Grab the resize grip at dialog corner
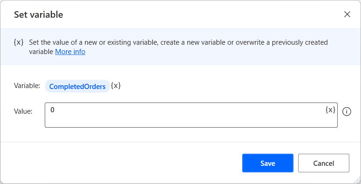The width and height of the screenshot is (361, 184). click(x=358, y=180)
